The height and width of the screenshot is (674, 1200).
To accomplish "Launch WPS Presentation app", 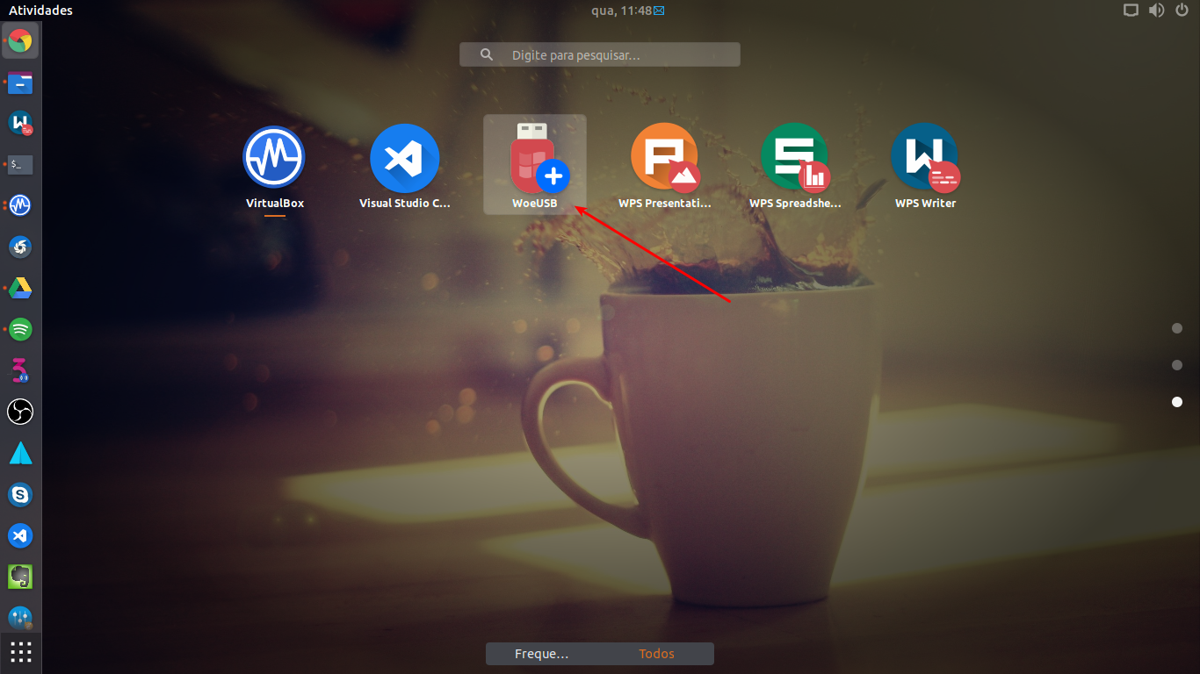I will tap(665, 165).
